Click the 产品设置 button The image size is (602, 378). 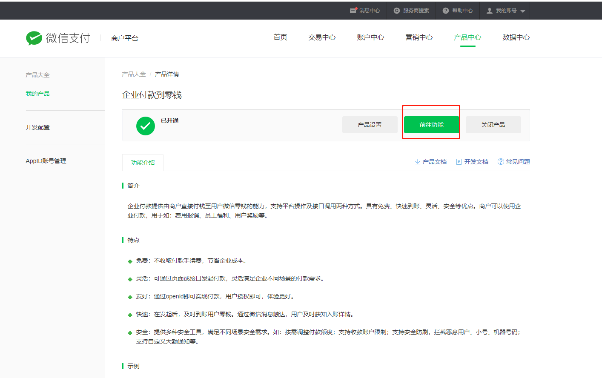(x=370, y=125)
